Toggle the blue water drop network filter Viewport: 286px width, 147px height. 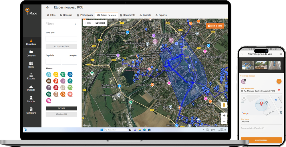tap(49, 75)
